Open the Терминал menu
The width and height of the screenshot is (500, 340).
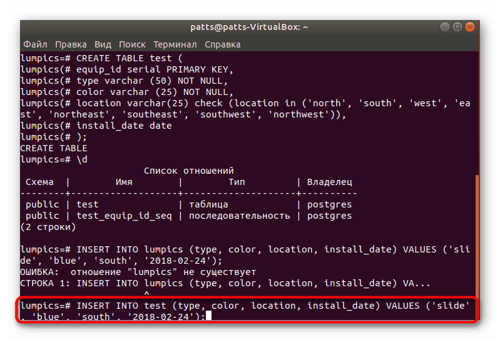[175, 44]
